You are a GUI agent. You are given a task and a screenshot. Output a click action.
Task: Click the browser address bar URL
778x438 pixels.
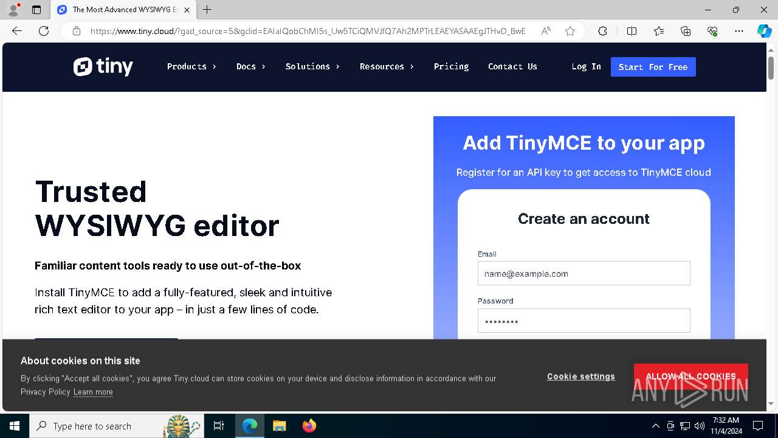(308, 31)
